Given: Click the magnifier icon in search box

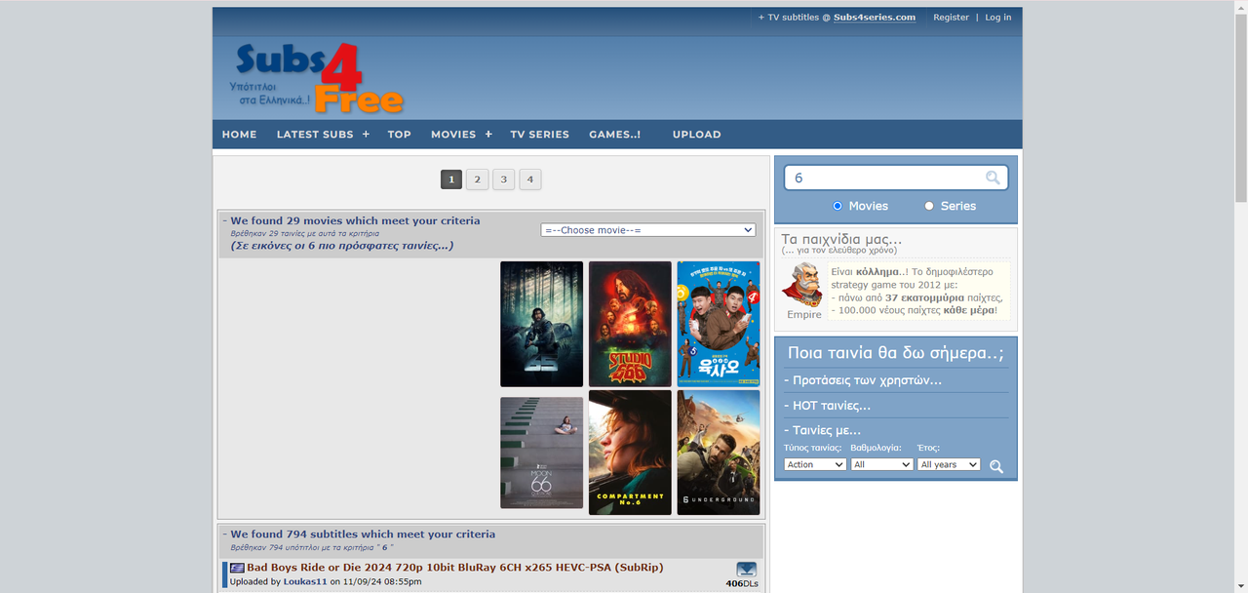Looking at the screenshot, I should click(993, 178).
